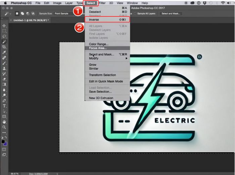235x175 pixels.
Task: Choose Save Selection menu entry
Action: point(107,92)
